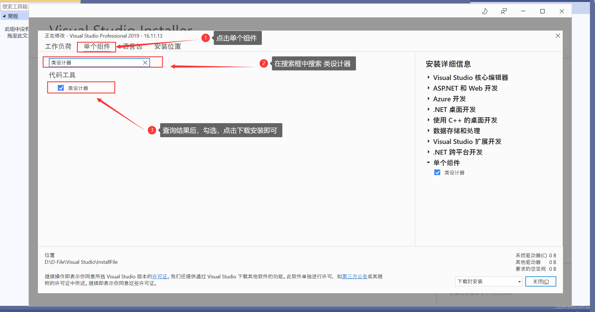Clear search text with the X icon

(x=145, y=63)
